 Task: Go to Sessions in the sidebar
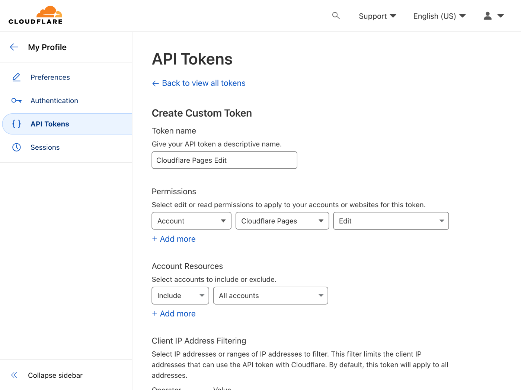(x=45, y=147)
